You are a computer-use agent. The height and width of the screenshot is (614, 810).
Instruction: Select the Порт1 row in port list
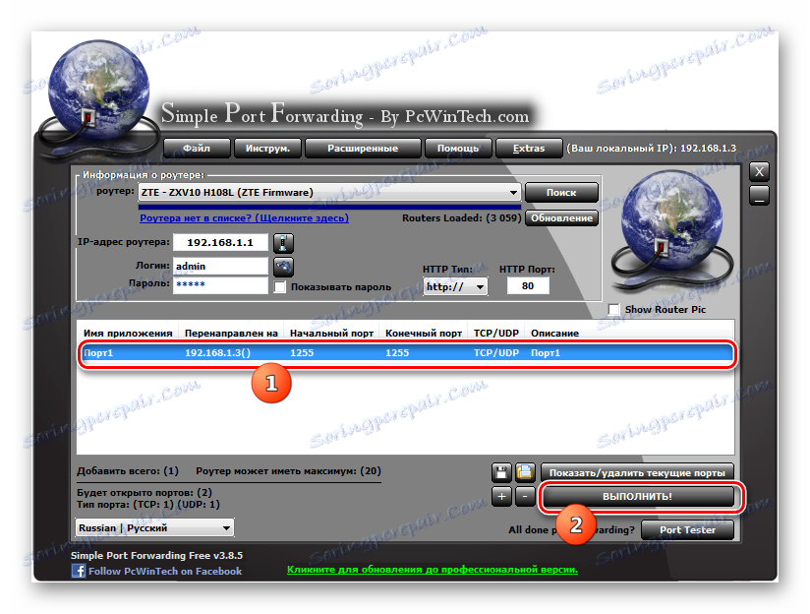[407, 353]
